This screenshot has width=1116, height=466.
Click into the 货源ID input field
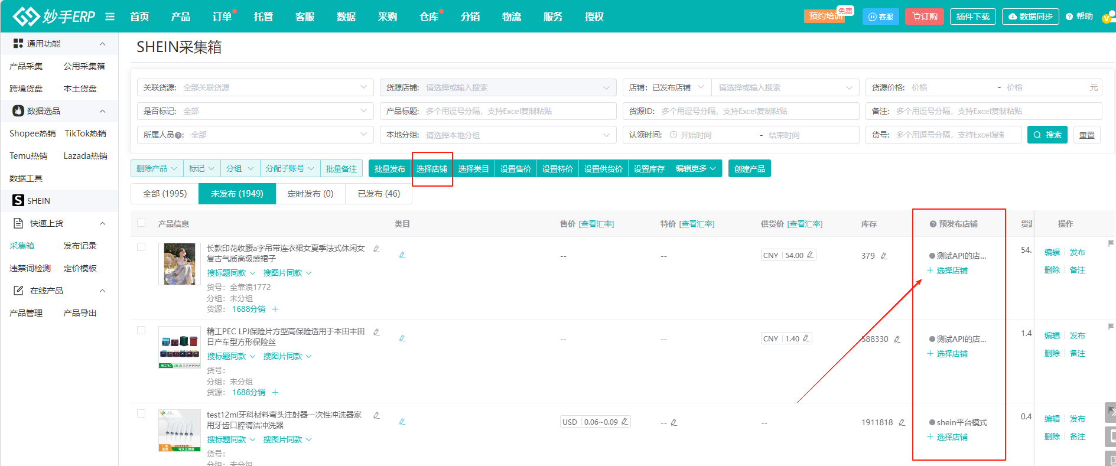(x=741, y=111)
